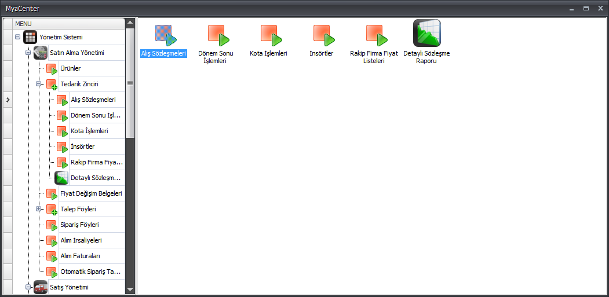Select Fiyat Değişim Belgeleri label

point(92,193)
